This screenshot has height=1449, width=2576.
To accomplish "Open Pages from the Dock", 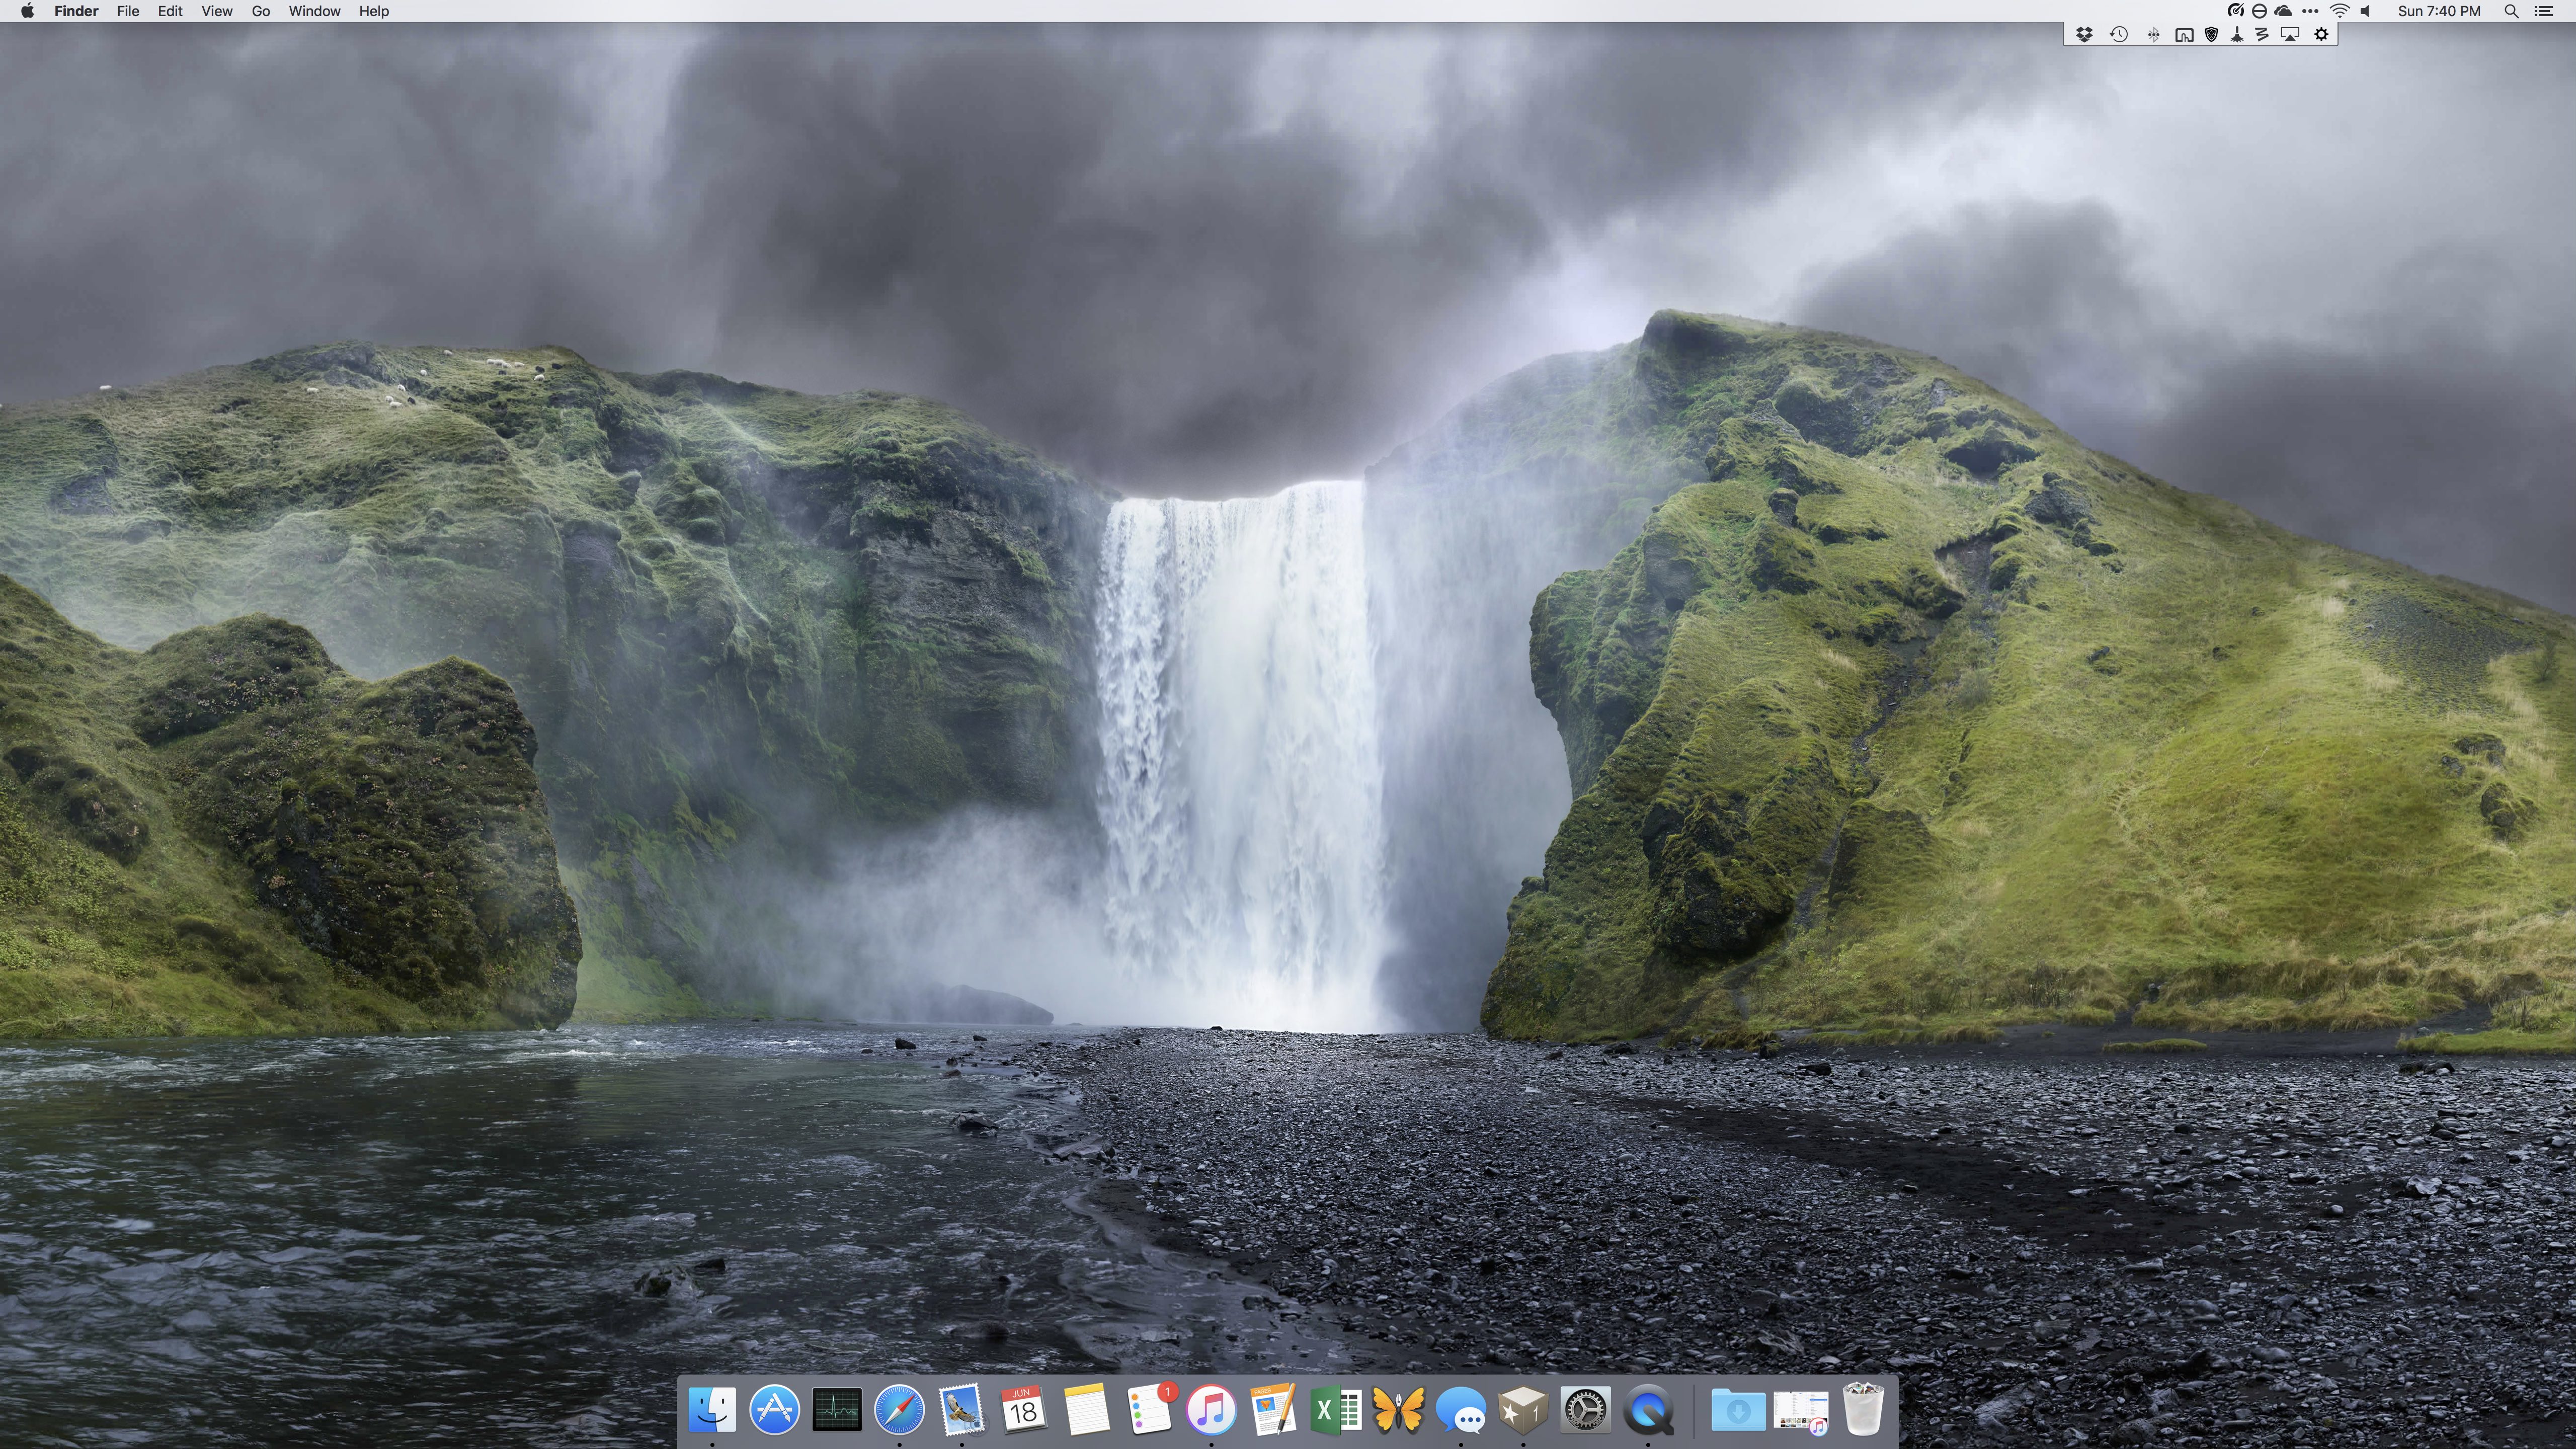I will (x=1273, y=1410).
